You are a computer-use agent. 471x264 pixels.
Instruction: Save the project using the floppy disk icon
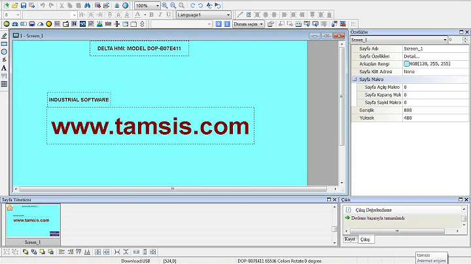(23, 5)
